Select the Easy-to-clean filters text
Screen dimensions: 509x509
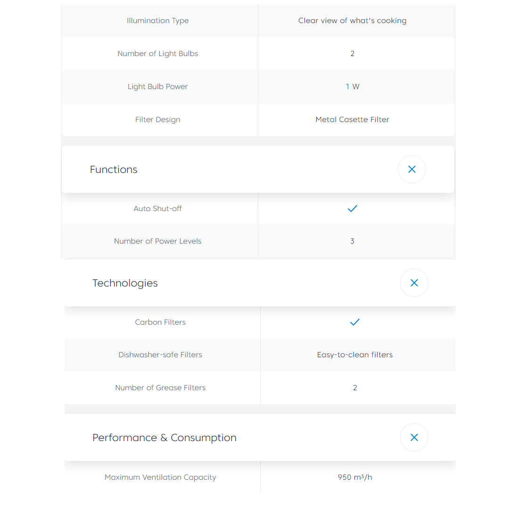pyautogui.click(x=354, y=355)
